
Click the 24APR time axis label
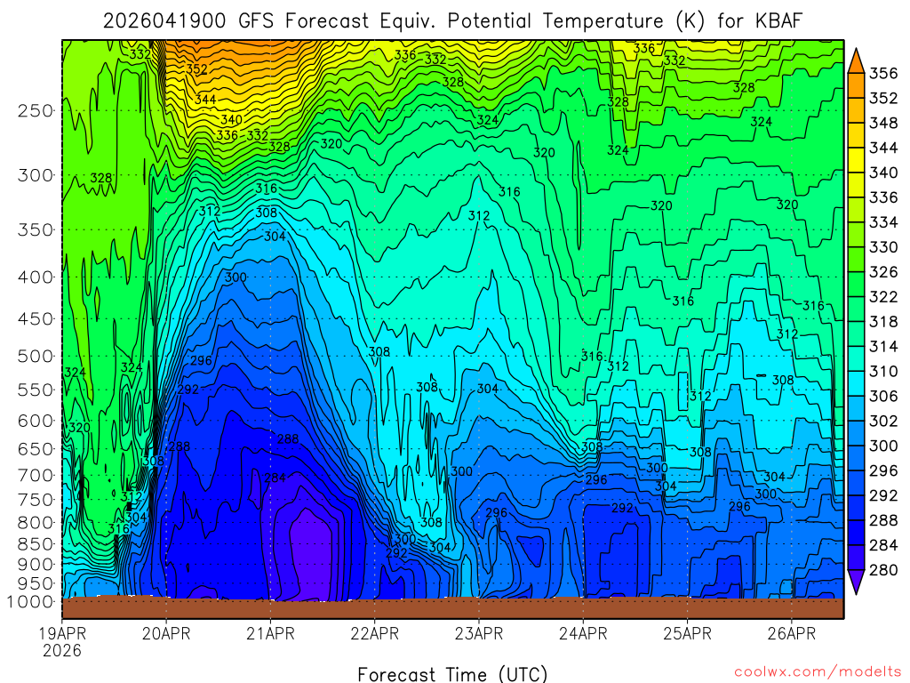click(583, 633)
